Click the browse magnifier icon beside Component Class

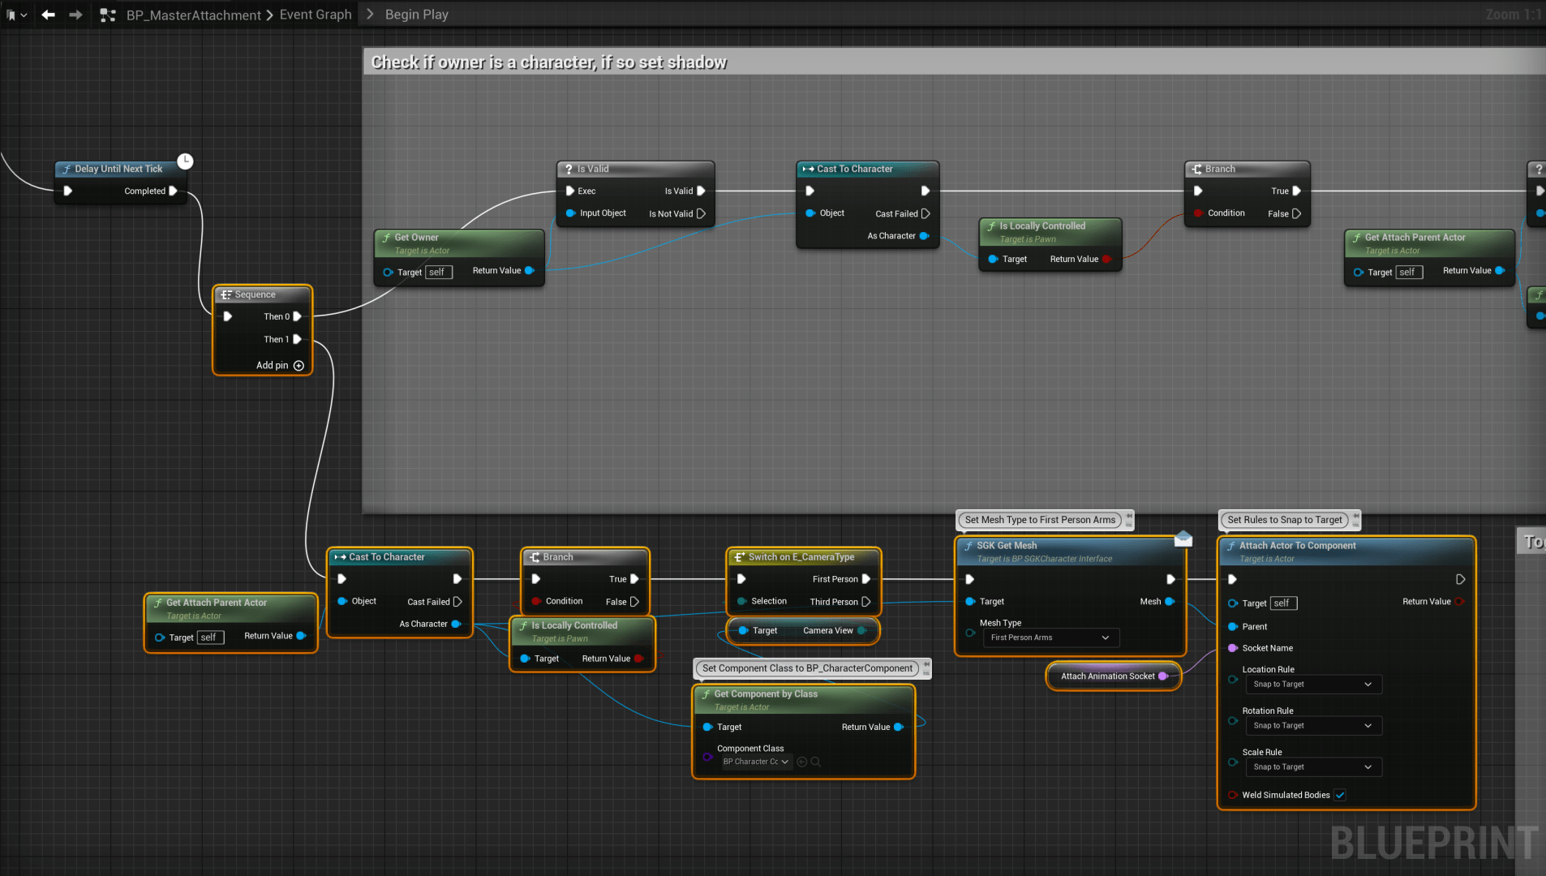point(816,762)
